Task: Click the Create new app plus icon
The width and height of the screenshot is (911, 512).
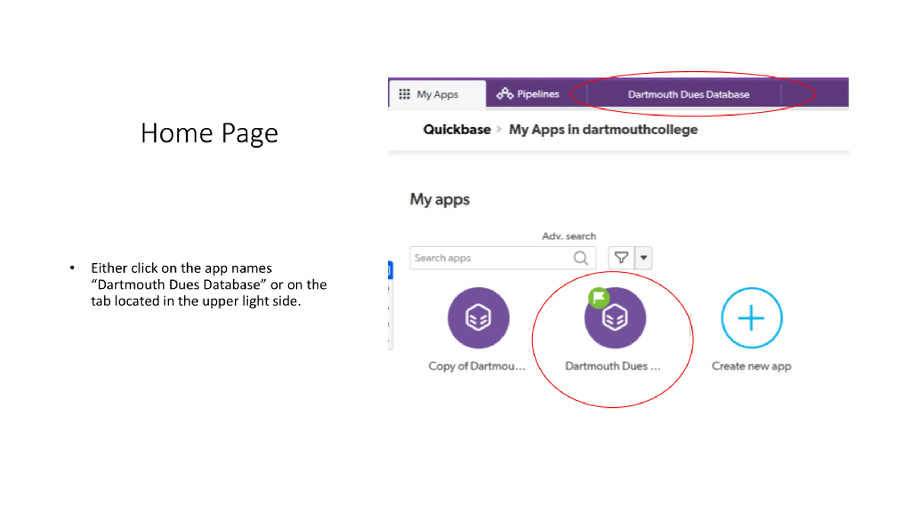Action: pyautogui.click(x=752, y=318)
